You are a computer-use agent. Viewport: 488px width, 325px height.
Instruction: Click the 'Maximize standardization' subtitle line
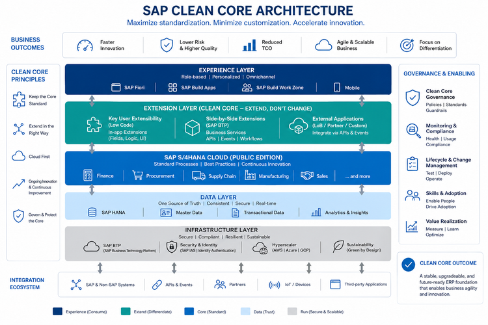(x=245, y=23)
